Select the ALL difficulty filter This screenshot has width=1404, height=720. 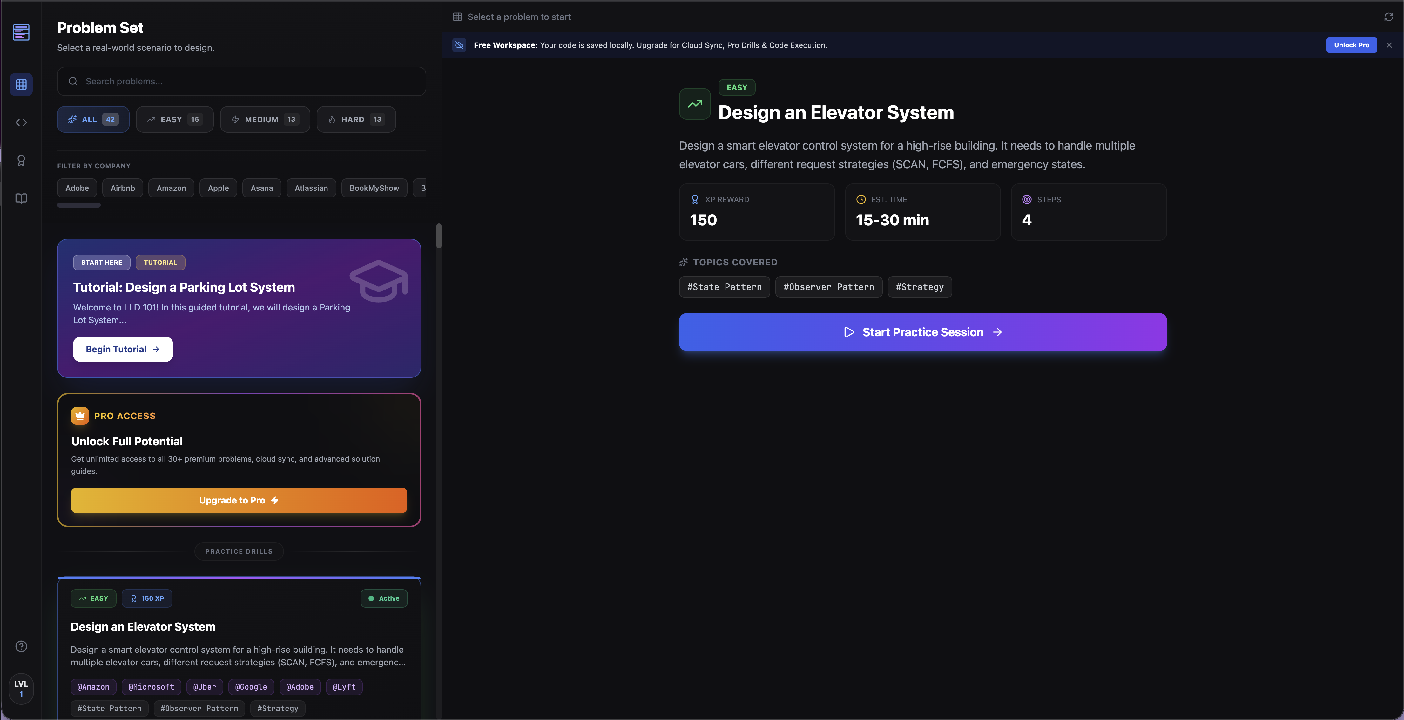pos(93,119)
